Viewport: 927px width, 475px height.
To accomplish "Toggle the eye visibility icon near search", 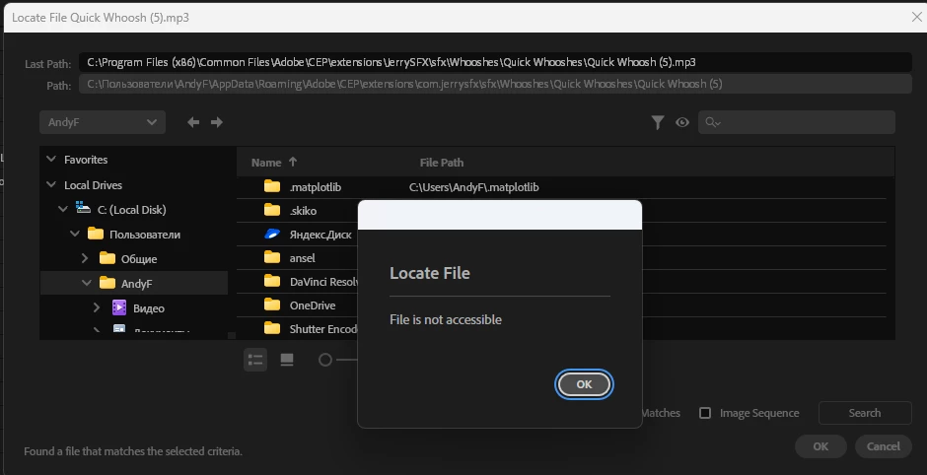I will [x=682, y=122].
